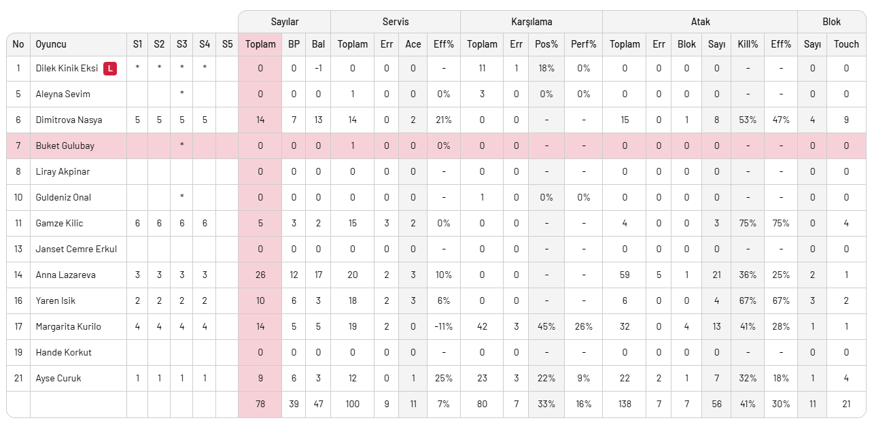Click the S5 set column header
The image size is (872, 431).
point(227,44)
